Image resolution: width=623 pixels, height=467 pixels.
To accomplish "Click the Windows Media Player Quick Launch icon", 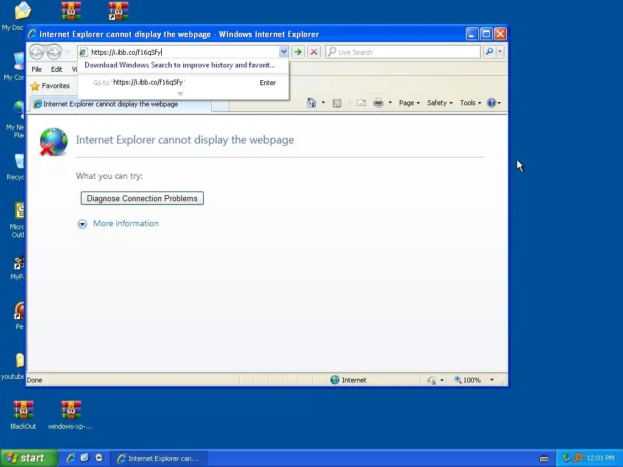I will (99, 458).
